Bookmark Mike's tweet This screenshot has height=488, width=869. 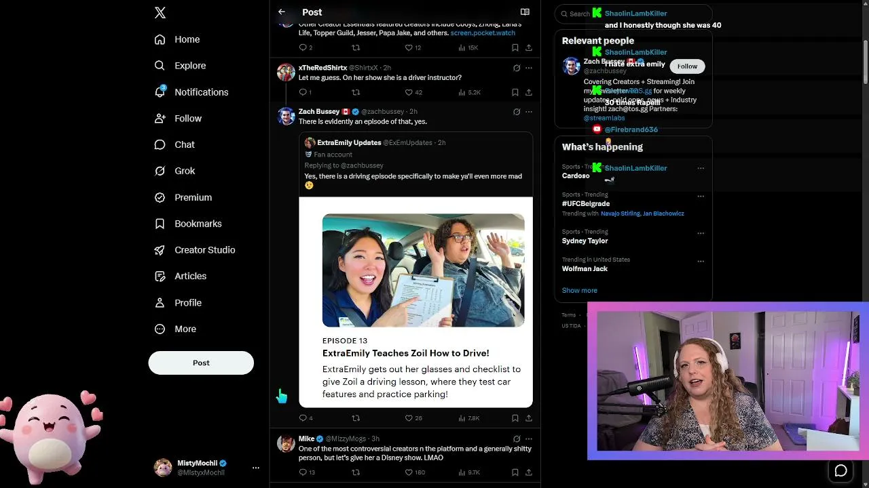tap(515, 472)
